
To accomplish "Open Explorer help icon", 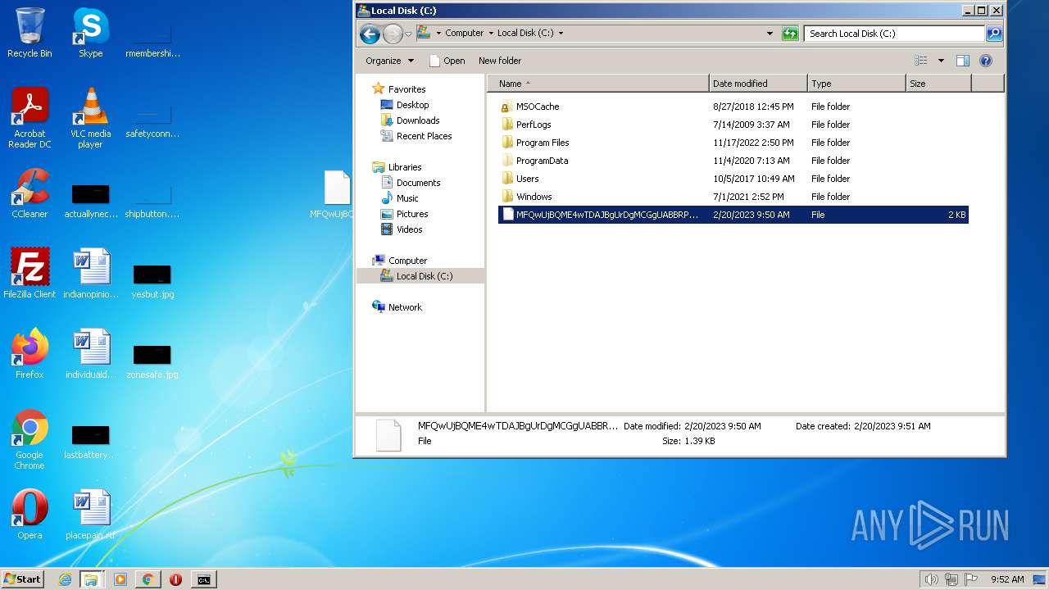I will pyautogui.click(x=986, y=61).
